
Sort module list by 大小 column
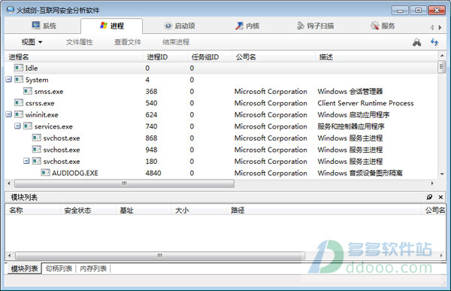(199, 211)
